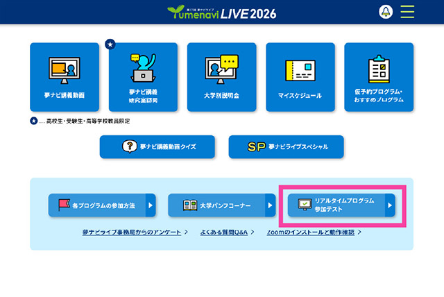
Task: Open the 夢ナビ講義 研究室訪問 tile
Action: [143, 77]
